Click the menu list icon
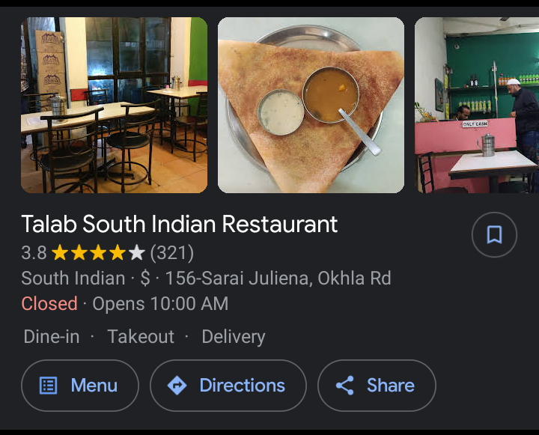Screen dimensions: 539x435 pyautogui.click(x=49, y=385)
